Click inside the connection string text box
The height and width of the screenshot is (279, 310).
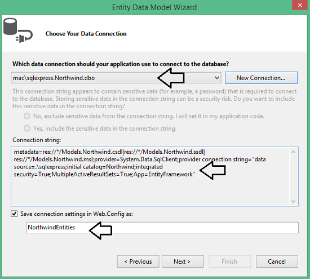click(x=150, y=176)
